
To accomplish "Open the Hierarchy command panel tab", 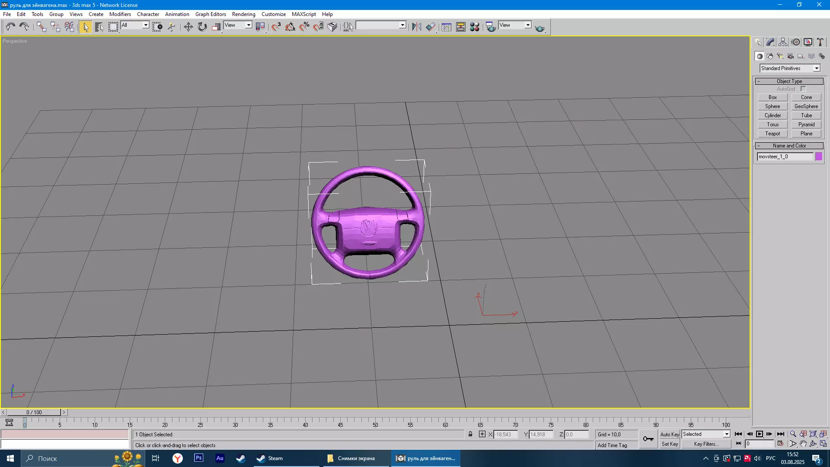I will coord(783,42).
